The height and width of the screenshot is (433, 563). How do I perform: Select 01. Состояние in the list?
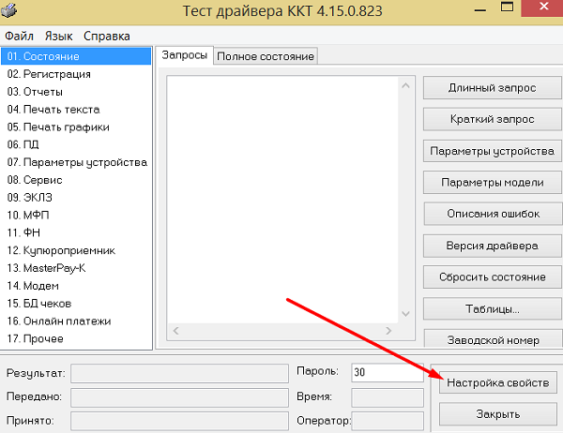click(x=76, y=56)
